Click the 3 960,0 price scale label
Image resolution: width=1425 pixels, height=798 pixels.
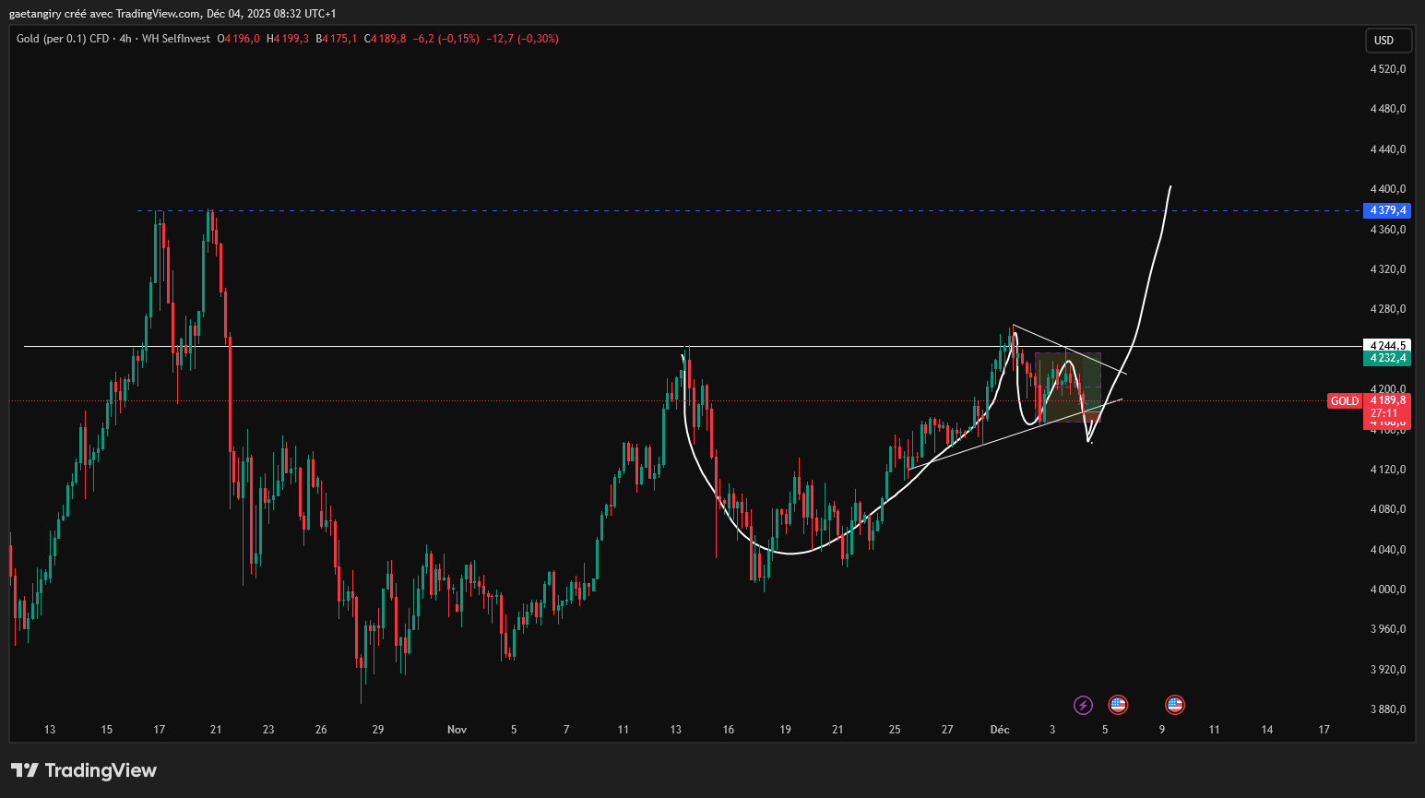1388,629
